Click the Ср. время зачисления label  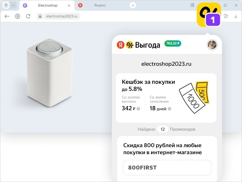159,99
